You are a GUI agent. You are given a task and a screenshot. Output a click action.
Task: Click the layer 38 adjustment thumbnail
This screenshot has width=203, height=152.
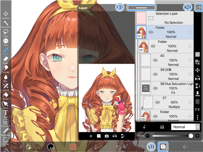146,88
